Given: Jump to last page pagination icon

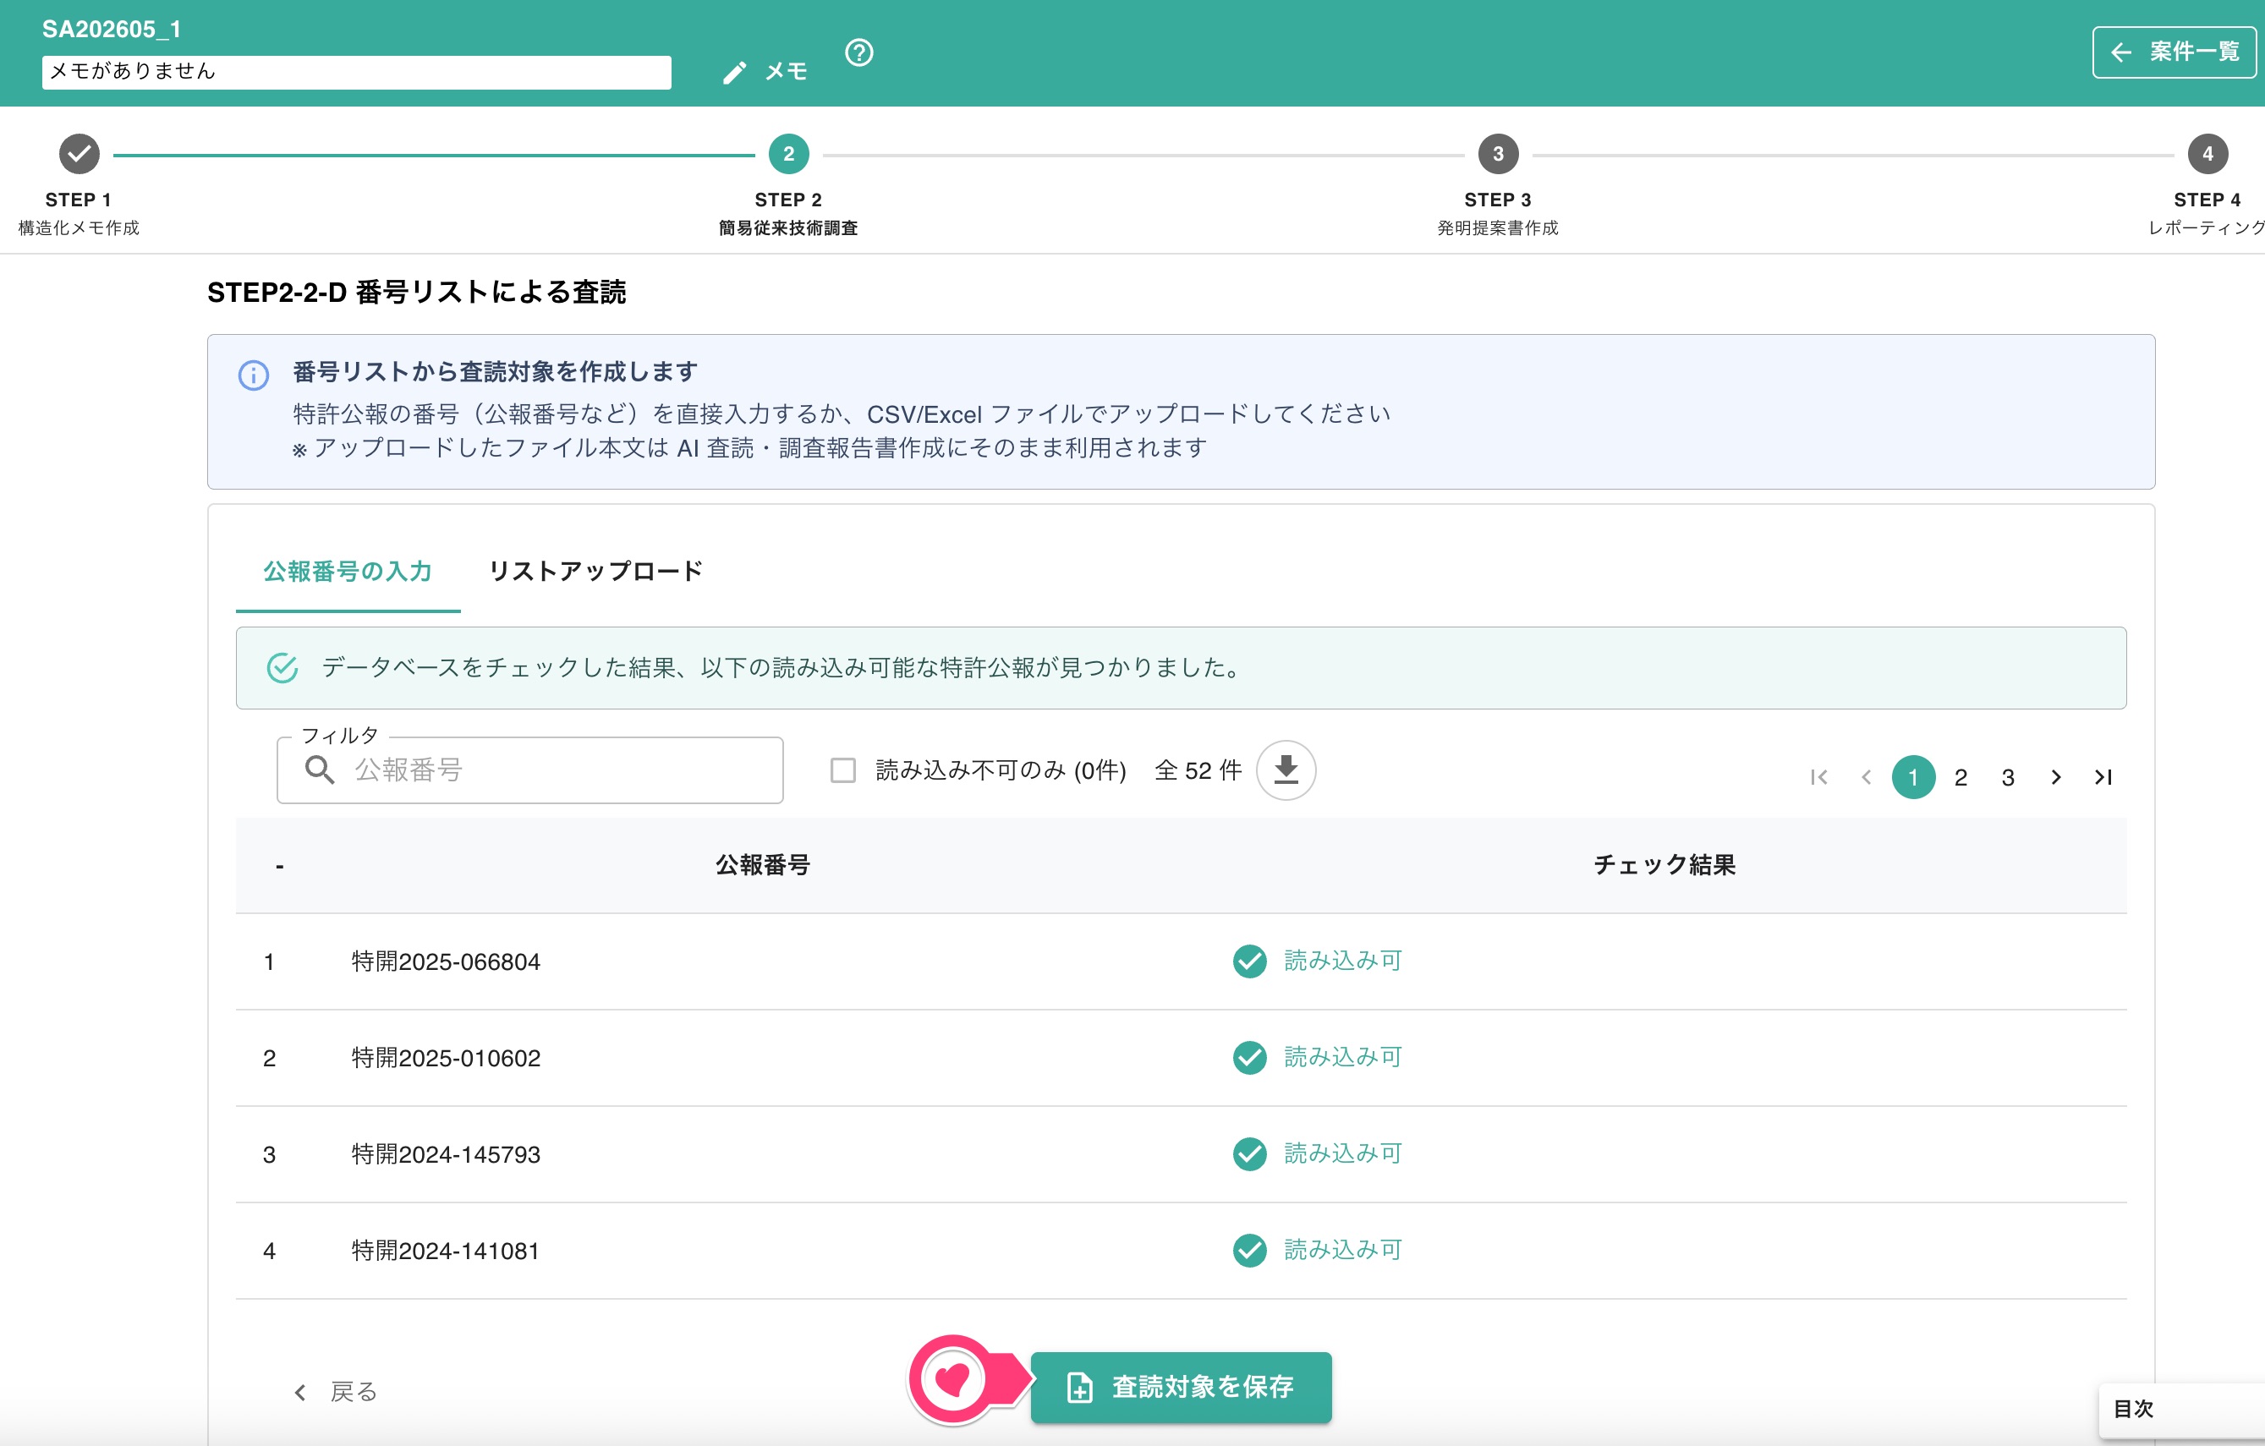Looking at the screenshot, I should tap(2103, 777).
